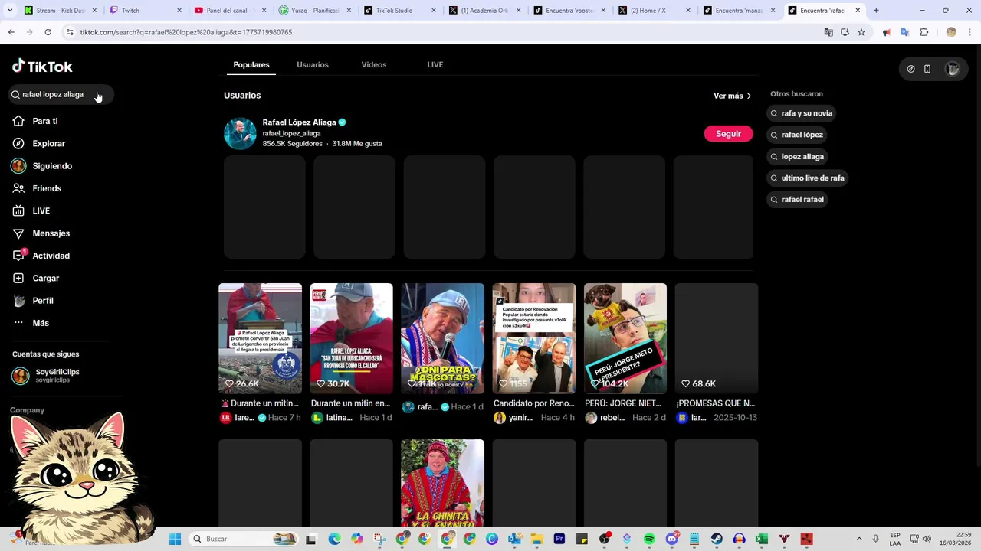
Task: Open video with 30.7K likes
Action: (x=352, y=338)
